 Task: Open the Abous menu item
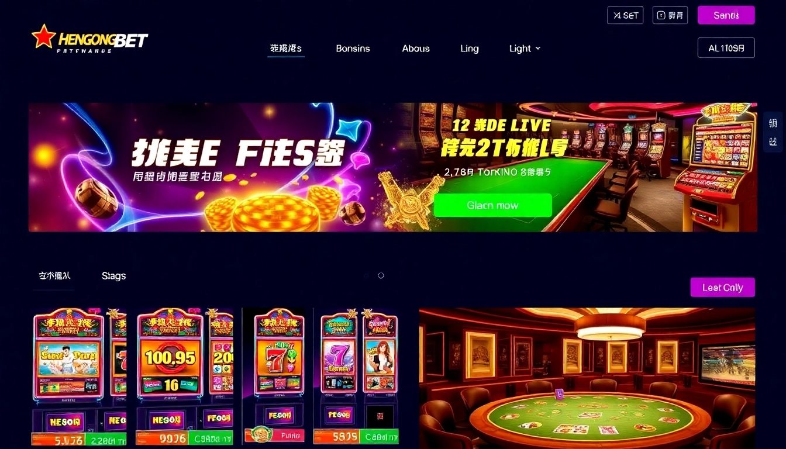pyautogui.click(x=416, y=49)
